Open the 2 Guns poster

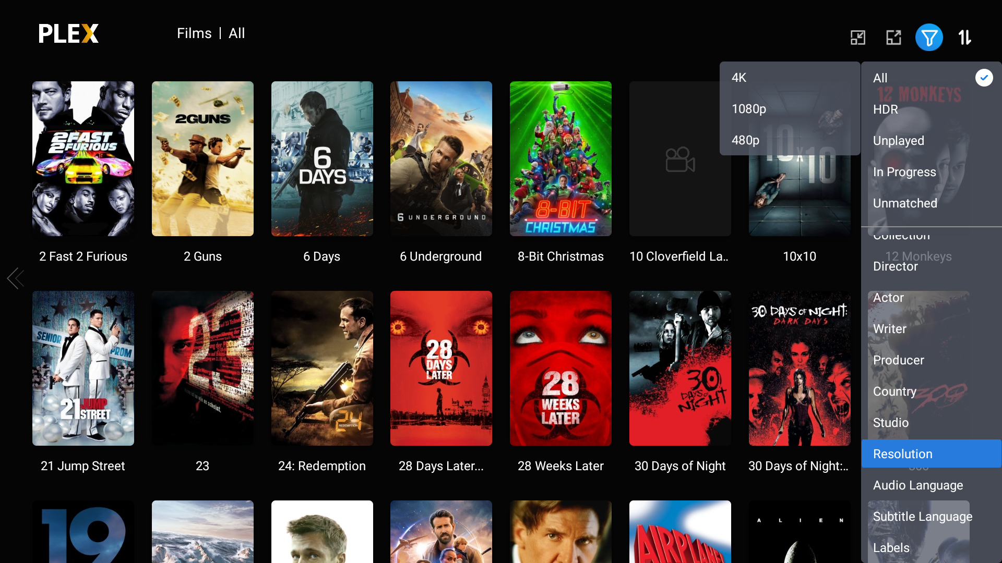point(202,158)
